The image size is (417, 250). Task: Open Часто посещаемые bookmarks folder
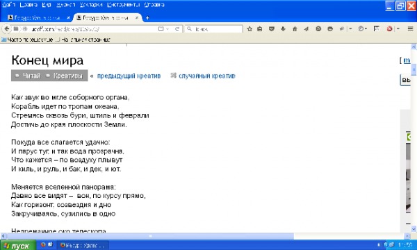coord(27,40)
